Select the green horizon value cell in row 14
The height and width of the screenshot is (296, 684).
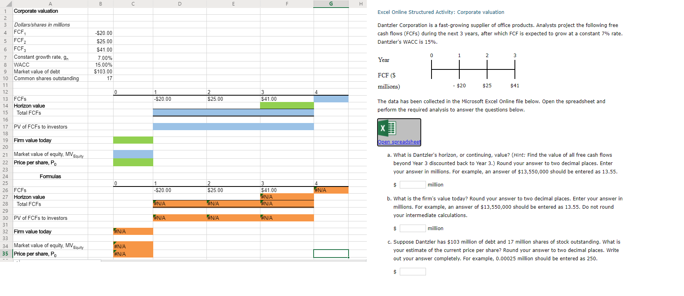pyautogui.click(x=287, y=106)
